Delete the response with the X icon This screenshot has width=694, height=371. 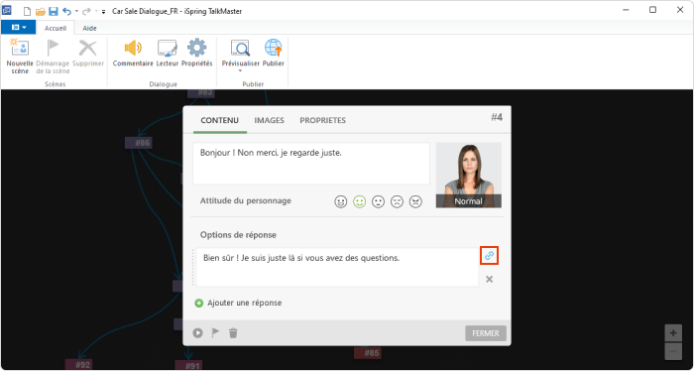(x=490, y=279)
